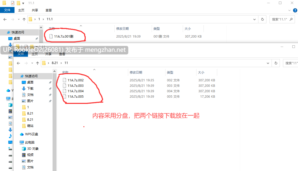298x171 pixels.
Task: Open the 共享 tab in the 11.1 window
Action: 35,10
